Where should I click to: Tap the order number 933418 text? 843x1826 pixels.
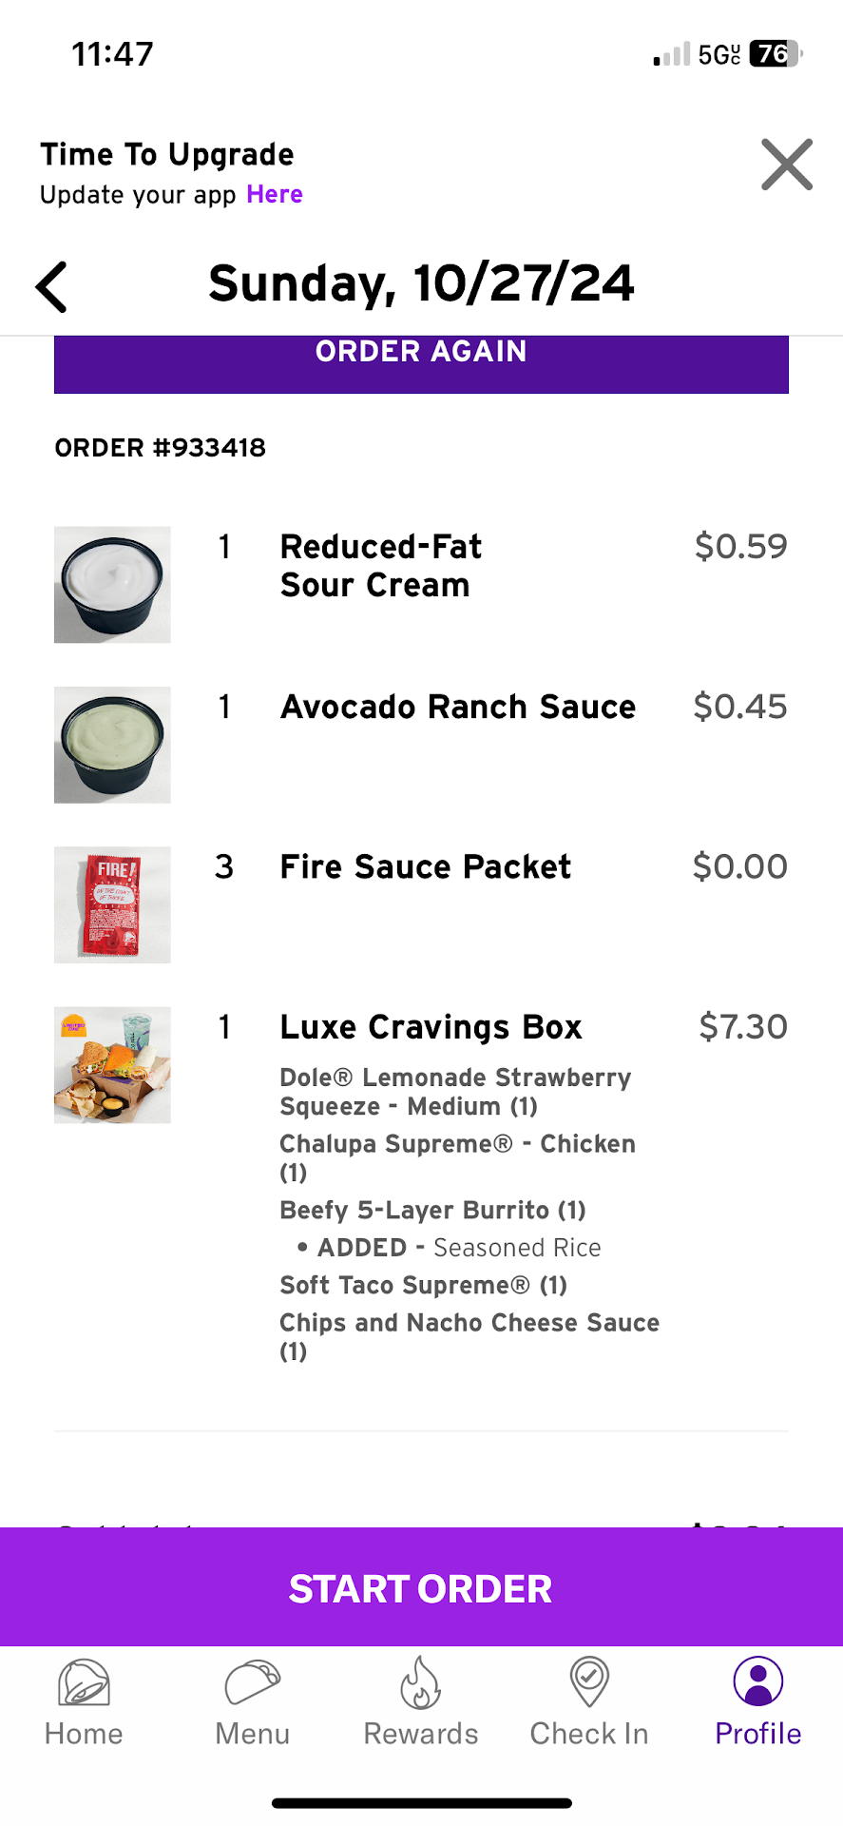[x=161, y=448]
